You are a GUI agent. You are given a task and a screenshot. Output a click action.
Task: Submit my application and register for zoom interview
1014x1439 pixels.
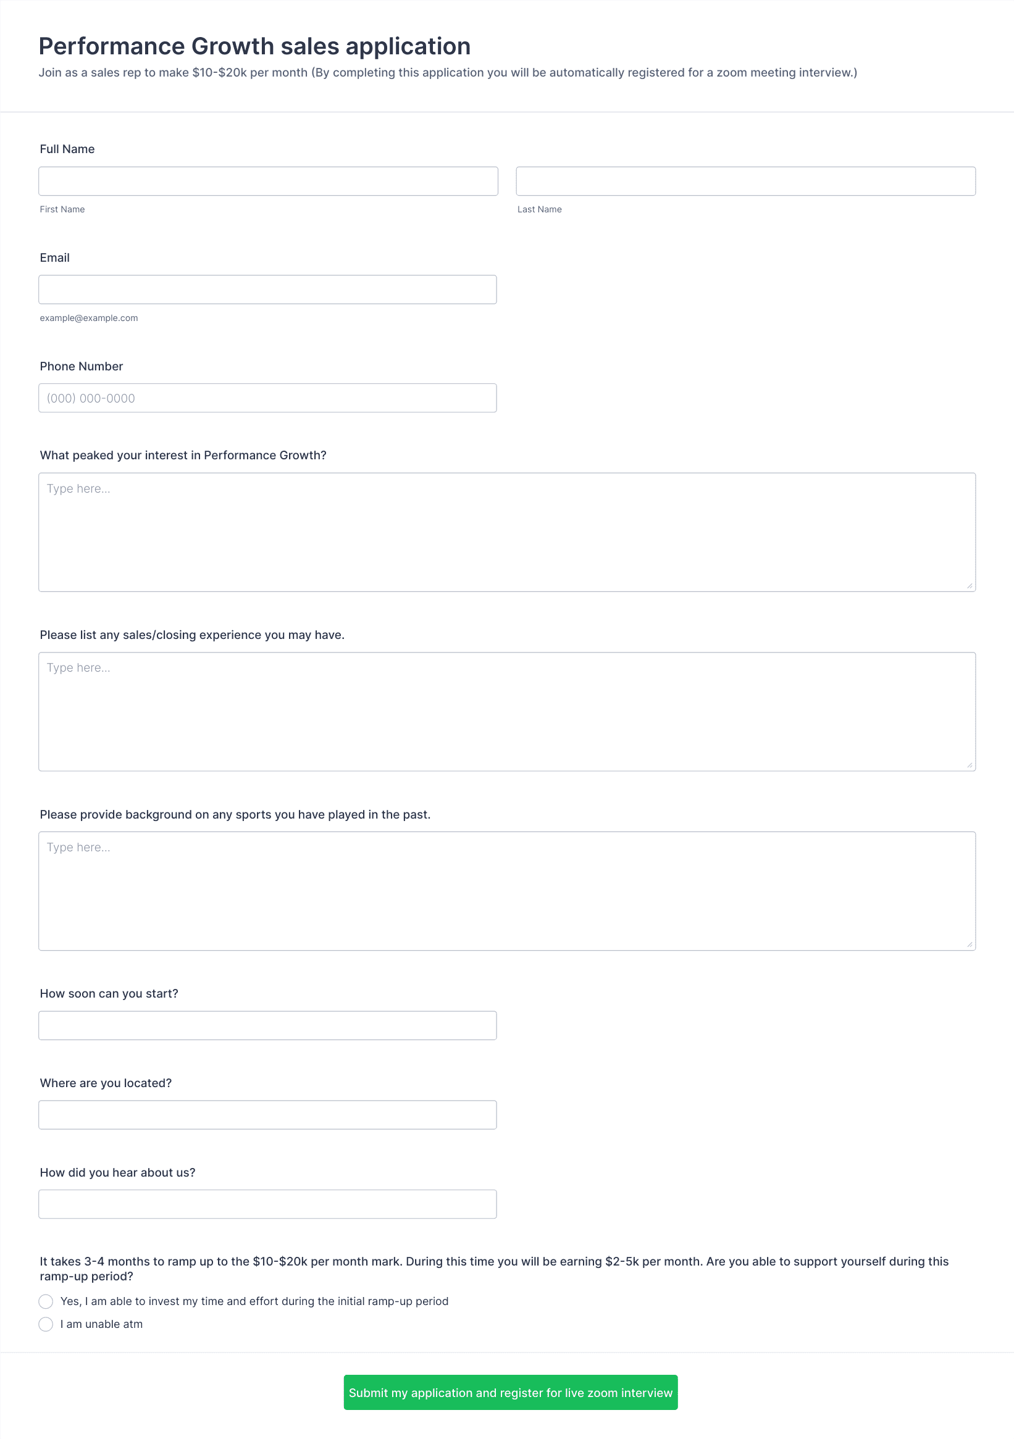pyautogui.click(x=511, y=1393)
